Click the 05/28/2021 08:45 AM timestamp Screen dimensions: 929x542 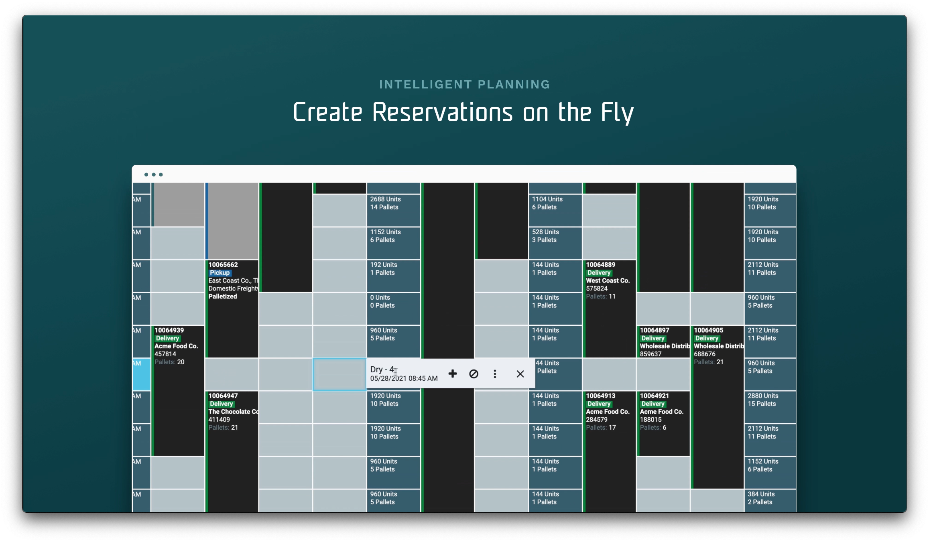click(x=403, y=378)
